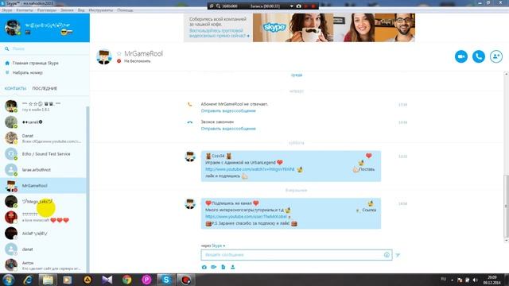
Task: Click the send video message icon
Action: [214, 267]
